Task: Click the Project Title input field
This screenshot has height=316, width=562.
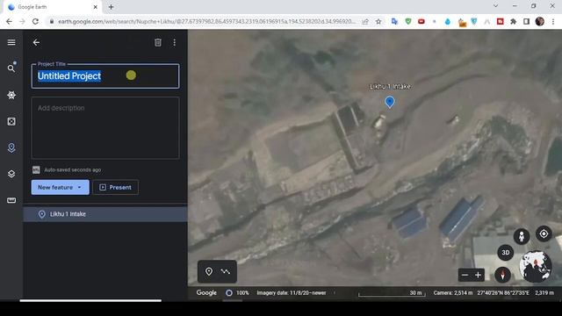Action: [x=105, y=76]
